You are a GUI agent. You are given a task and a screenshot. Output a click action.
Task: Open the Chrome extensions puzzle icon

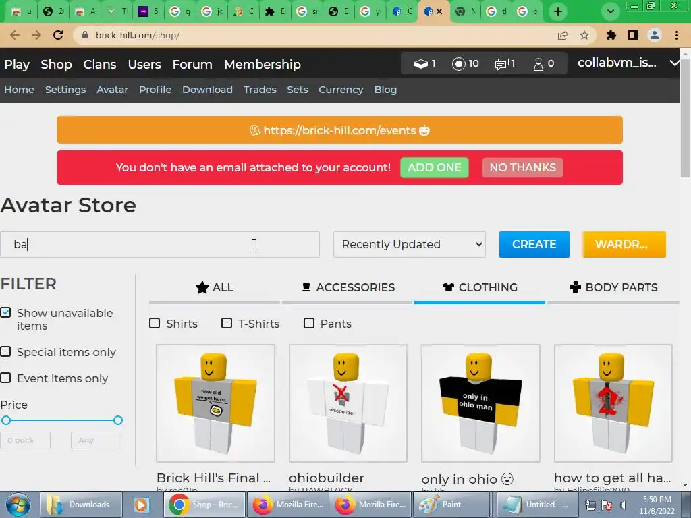click(x=611, y=35)
